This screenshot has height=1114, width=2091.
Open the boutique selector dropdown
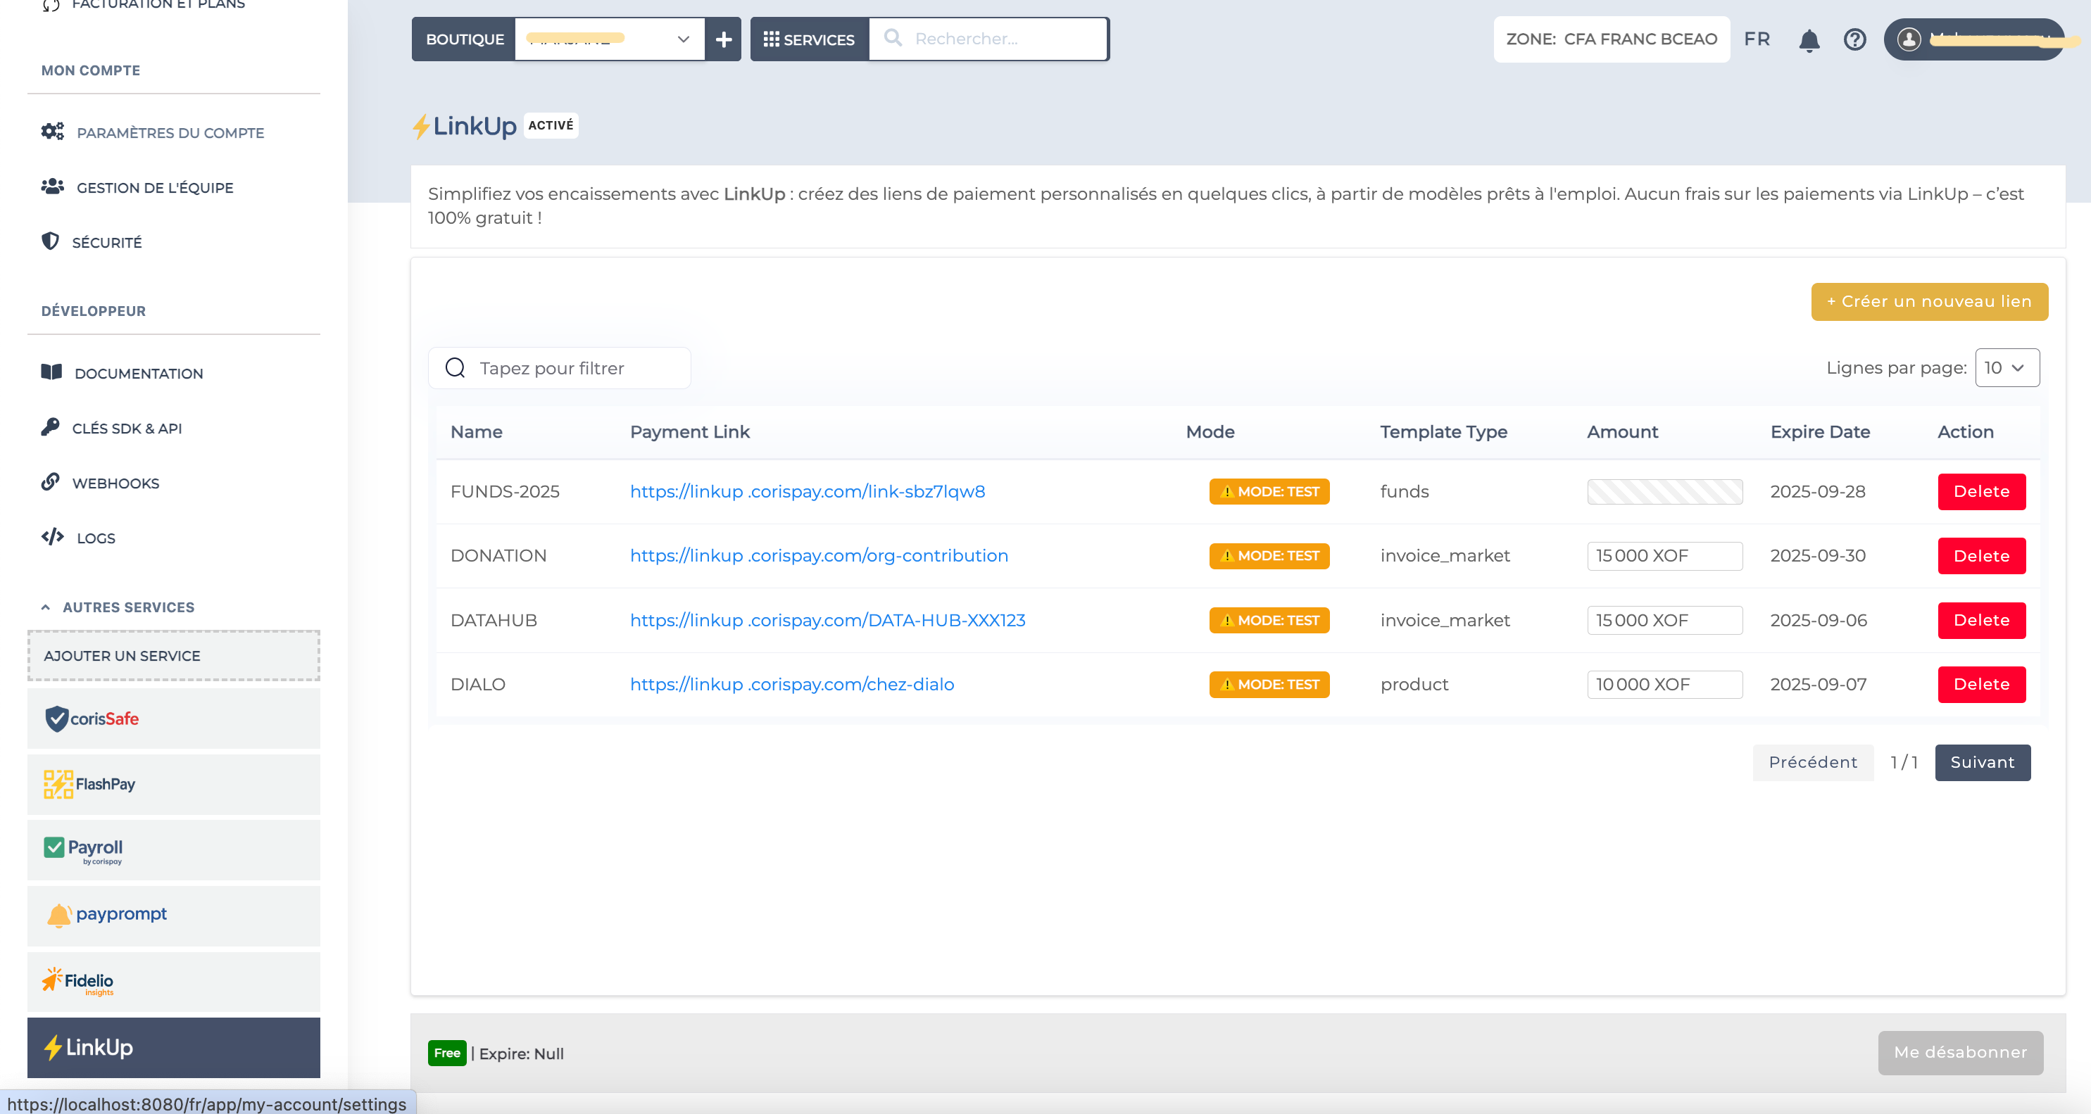tap(609, 39)
